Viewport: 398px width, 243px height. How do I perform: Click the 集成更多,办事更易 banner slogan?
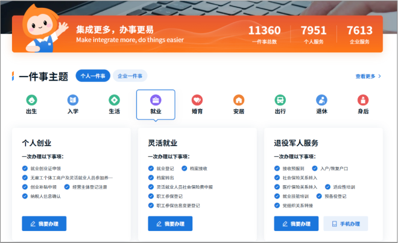click(x=115, y=30)
